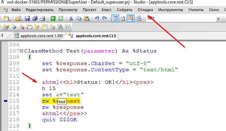The width and height of the screenshot is (226, 131).
Task: Print using the printer toolbar icon
Action: 43,18
